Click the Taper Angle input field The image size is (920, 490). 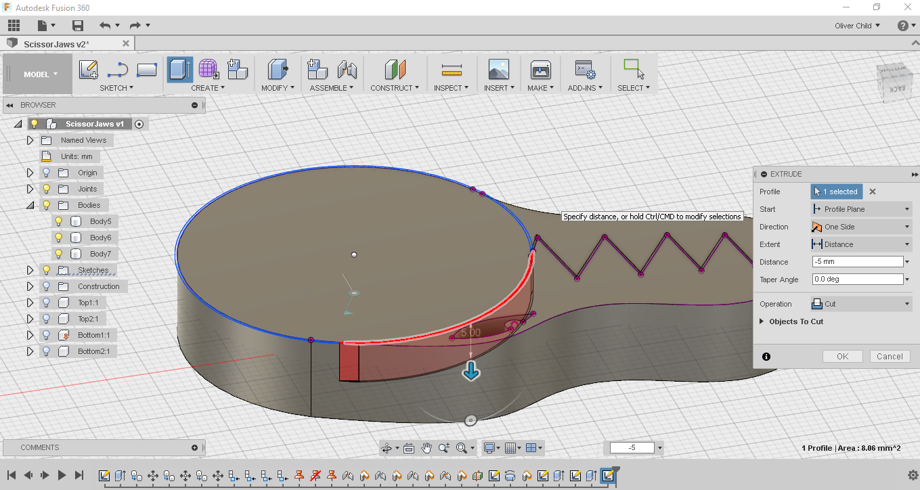857,280
